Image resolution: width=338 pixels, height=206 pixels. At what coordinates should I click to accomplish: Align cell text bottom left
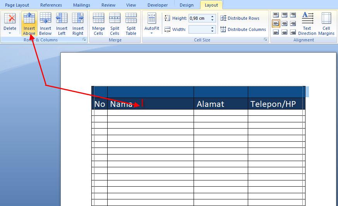click(x=276, y=32)
